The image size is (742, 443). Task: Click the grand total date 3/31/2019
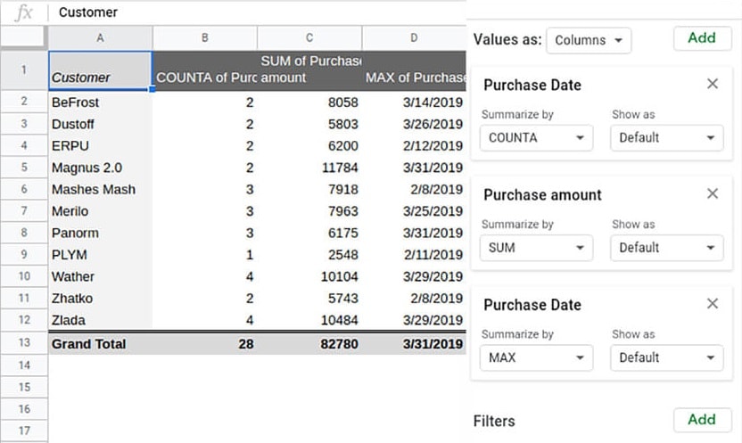click(x=414, y=344)
